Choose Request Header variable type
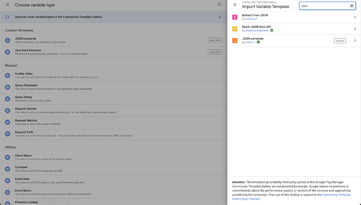 pos(114,110)
